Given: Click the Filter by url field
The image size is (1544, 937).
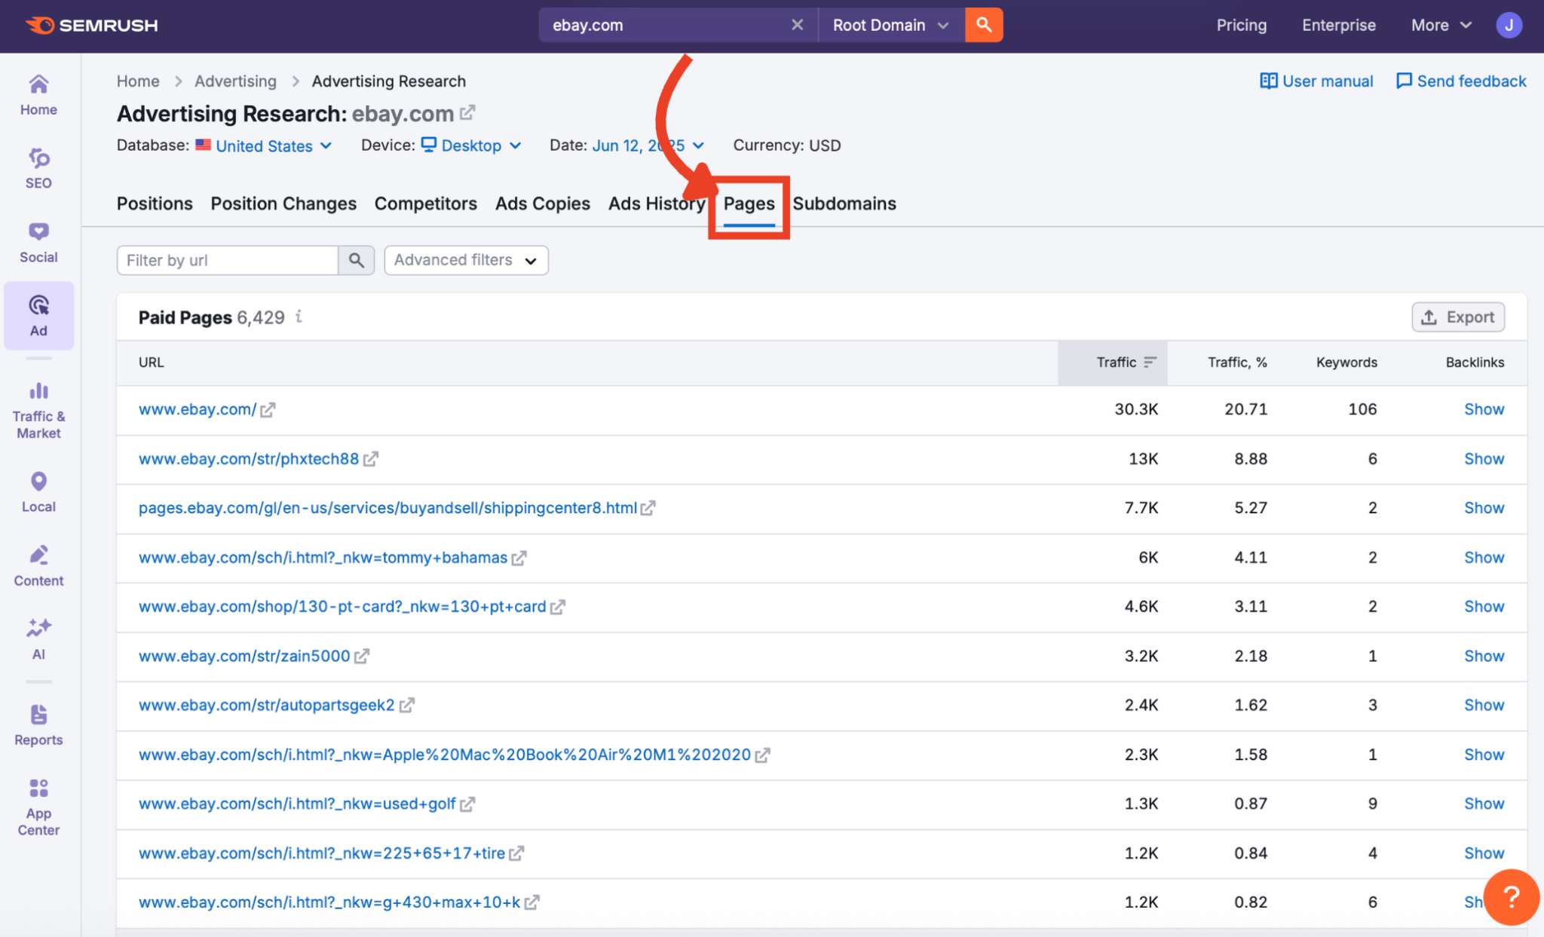Looking at the screenshot, I should [226, 260].
